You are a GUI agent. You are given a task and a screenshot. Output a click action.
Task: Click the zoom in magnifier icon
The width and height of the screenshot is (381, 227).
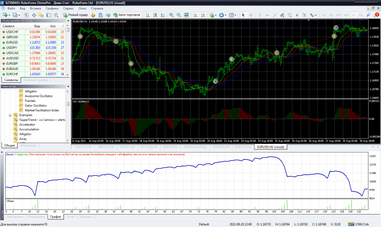(x=171, y=15)
